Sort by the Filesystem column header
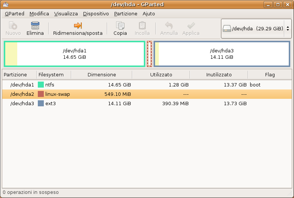 pos(51,74)
